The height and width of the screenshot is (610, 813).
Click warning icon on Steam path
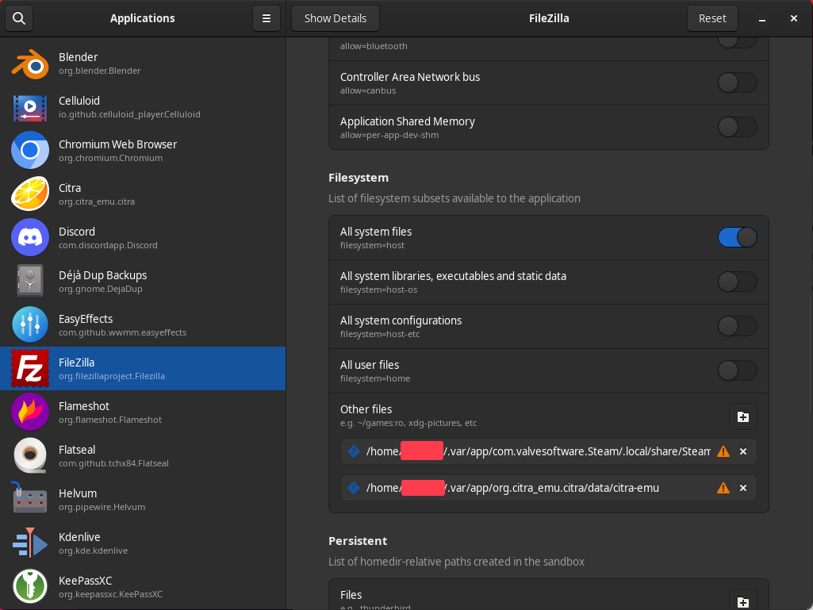723,451
